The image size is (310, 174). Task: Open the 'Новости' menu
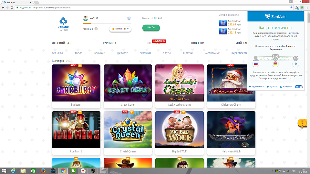tap(198, 43)
